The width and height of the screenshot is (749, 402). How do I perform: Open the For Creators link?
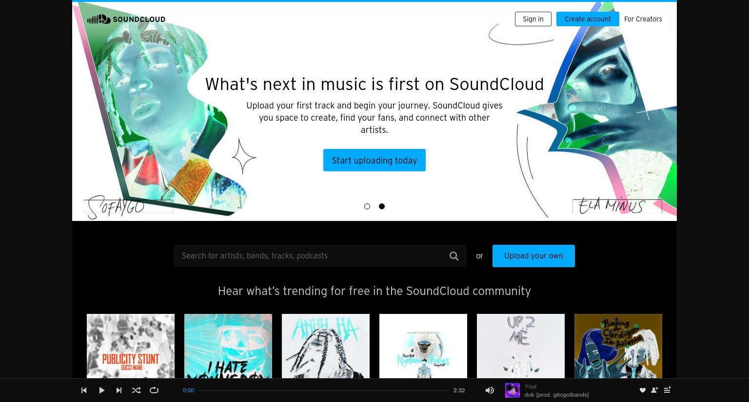pyautogui.click(x=643, y=19)
